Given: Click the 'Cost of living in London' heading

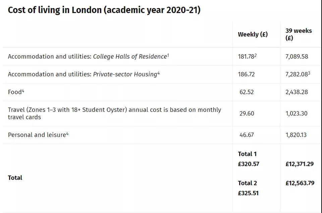Looking at the screenshot, I should pyautogui.click(x=104, y=10).
